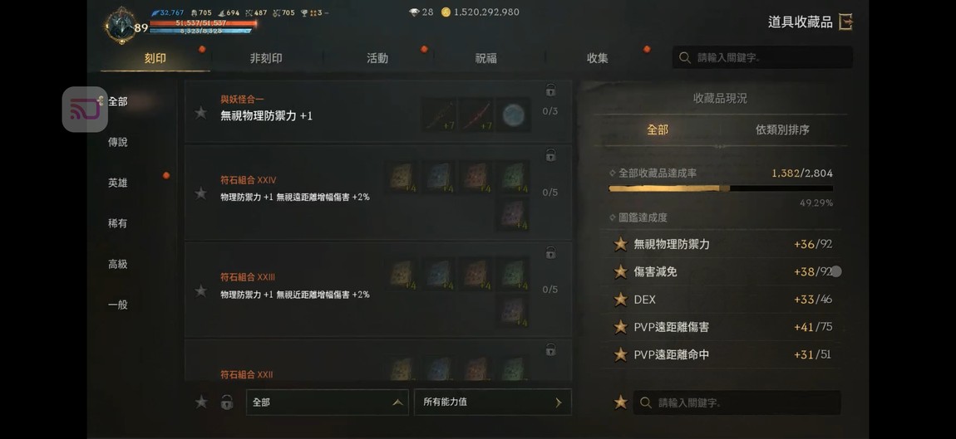Click the gold coin currency icon
Screen dimensions: 956x439
pos(446,12)
